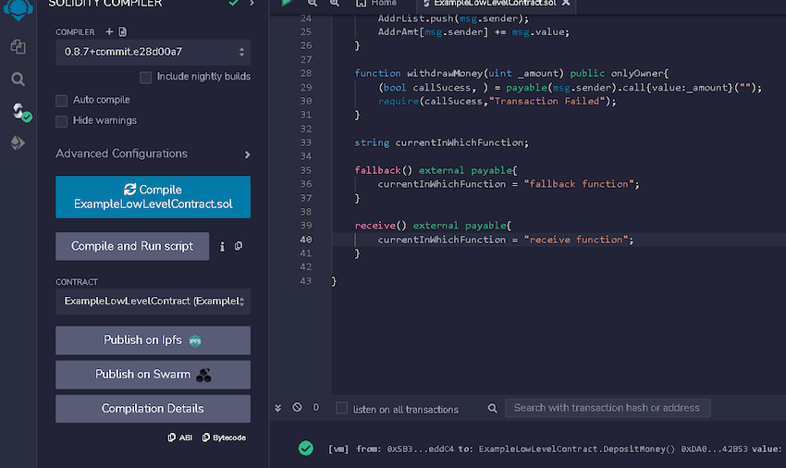Clear the terminal console icon
The width and height of the screenshot is (786, 468).
tap(297, 407)
